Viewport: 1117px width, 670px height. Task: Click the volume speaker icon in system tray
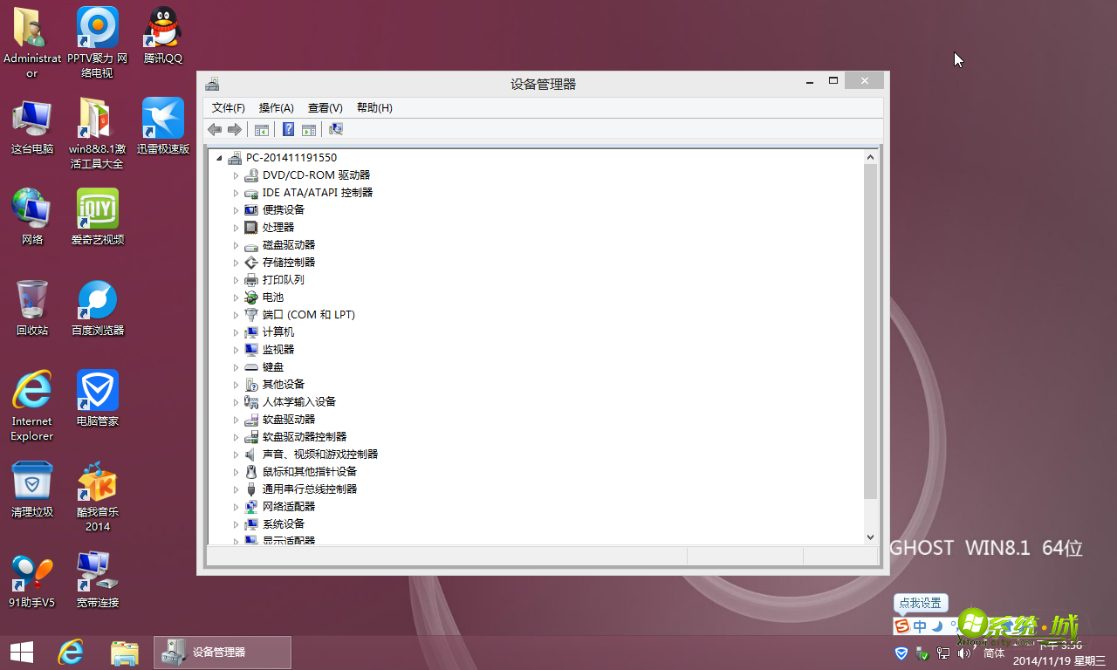click(x=964, y=653)
